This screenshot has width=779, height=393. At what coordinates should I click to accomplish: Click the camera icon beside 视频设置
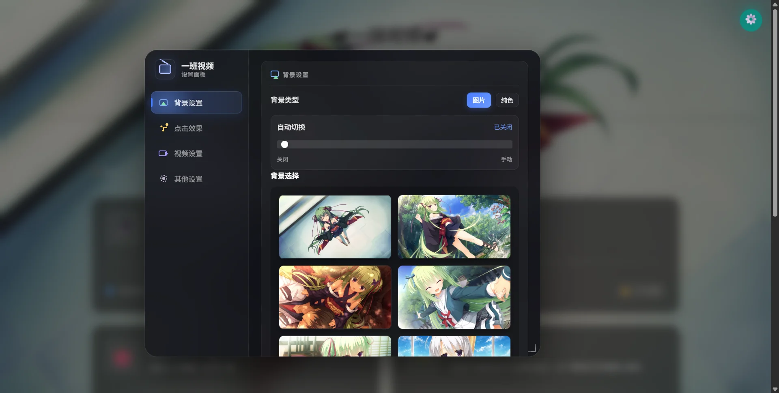click(163, 154)
